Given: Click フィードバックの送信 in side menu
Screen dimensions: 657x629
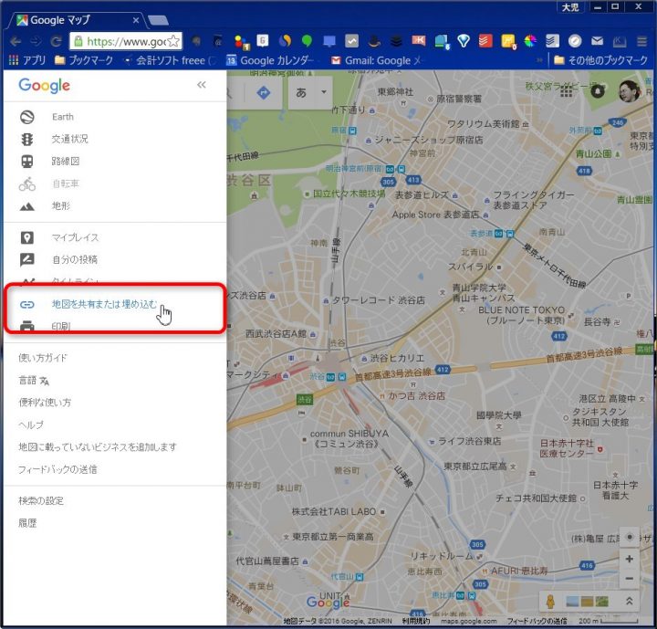Looking at the screenshot, I should click(x=57, y=469).
